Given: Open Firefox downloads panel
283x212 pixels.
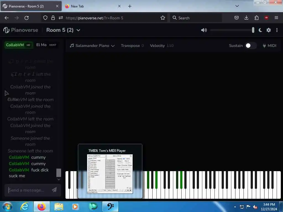Looking at the screenshot, I should pos(246,18).
